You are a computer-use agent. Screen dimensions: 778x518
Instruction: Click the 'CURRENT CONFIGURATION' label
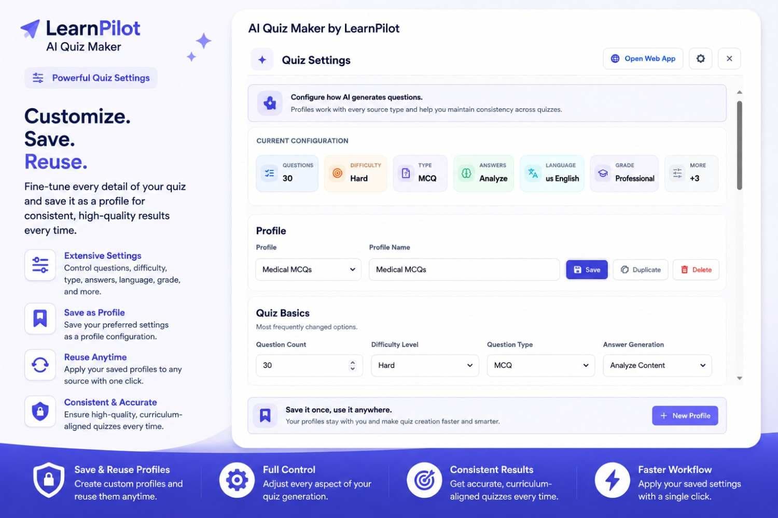pos(302,141)
